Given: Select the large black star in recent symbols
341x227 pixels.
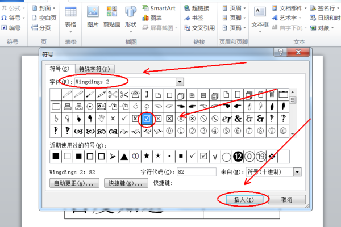Looking at the screenshot, I should click(147, 157).
